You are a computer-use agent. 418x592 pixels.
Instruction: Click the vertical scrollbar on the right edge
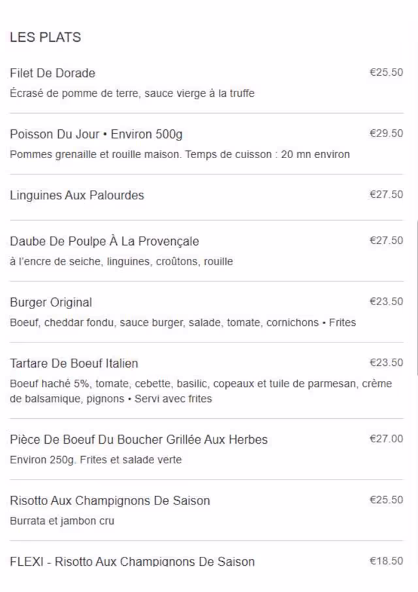[x=416, y=297]
